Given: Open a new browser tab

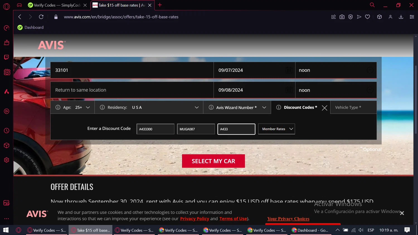Looking at the screenshot, I should [160, 5].
